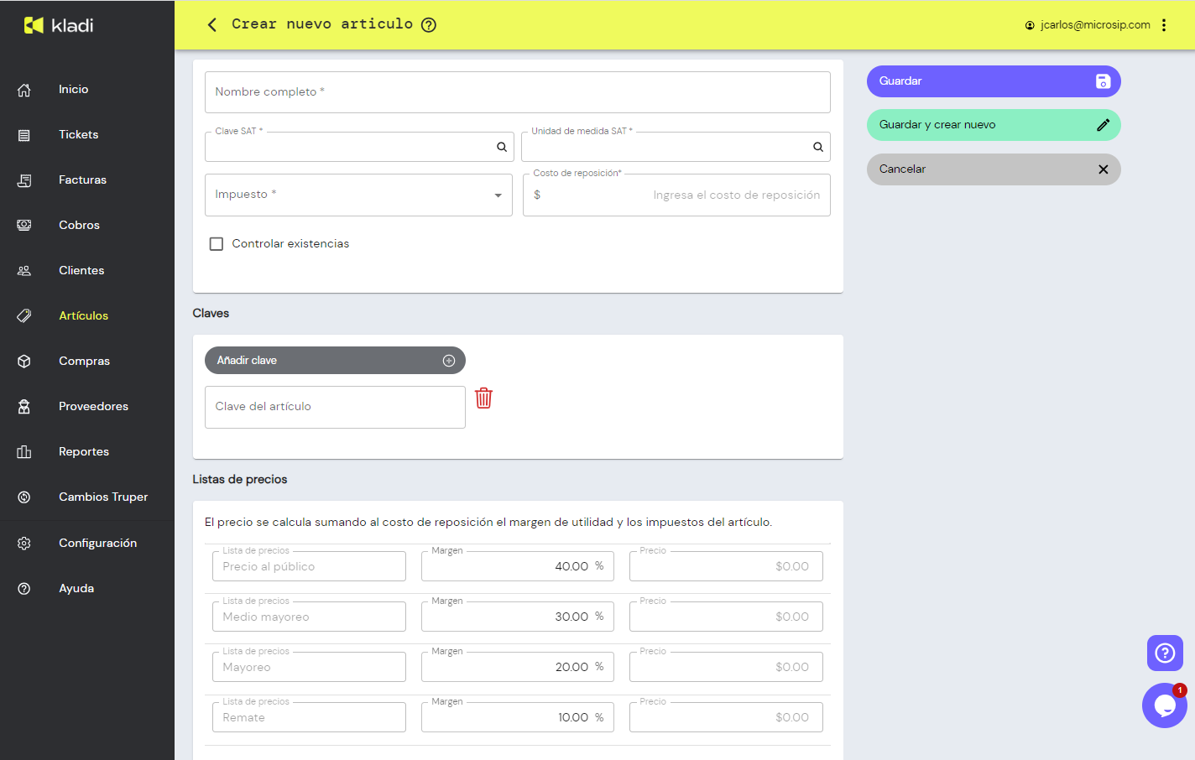Focus the Nombre completo input field
Viewport: 1195px width, 760px height.
pos(517,92)
